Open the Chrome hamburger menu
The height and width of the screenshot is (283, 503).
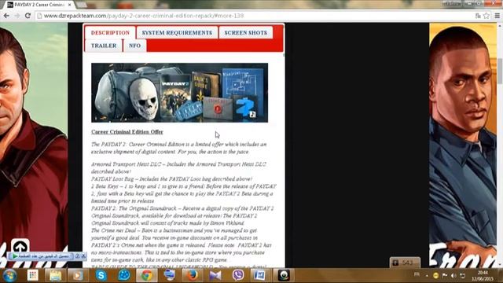pyautogui.click(x=497, y=16)
